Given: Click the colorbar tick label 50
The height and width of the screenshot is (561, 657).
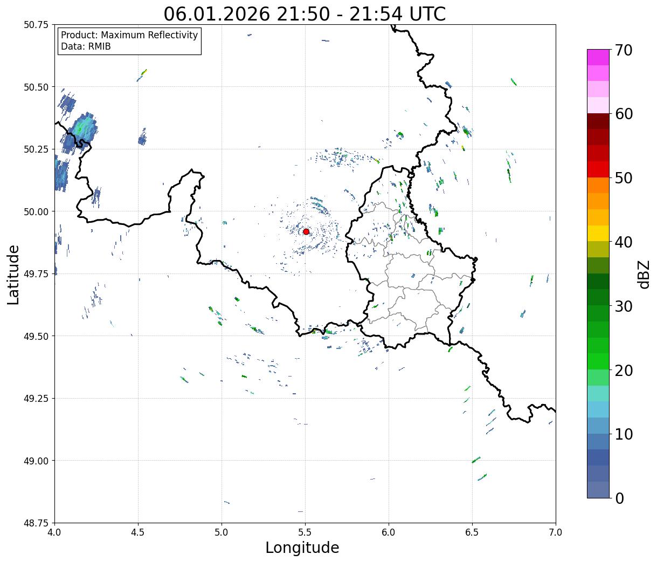Looking at the screenshot, I should pyautogui.click(x=624, y=178).
